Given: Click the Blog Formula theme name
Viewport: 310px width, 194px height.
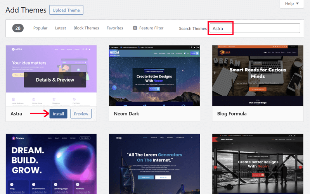Looking at the screenshot, I should (232, 114).
